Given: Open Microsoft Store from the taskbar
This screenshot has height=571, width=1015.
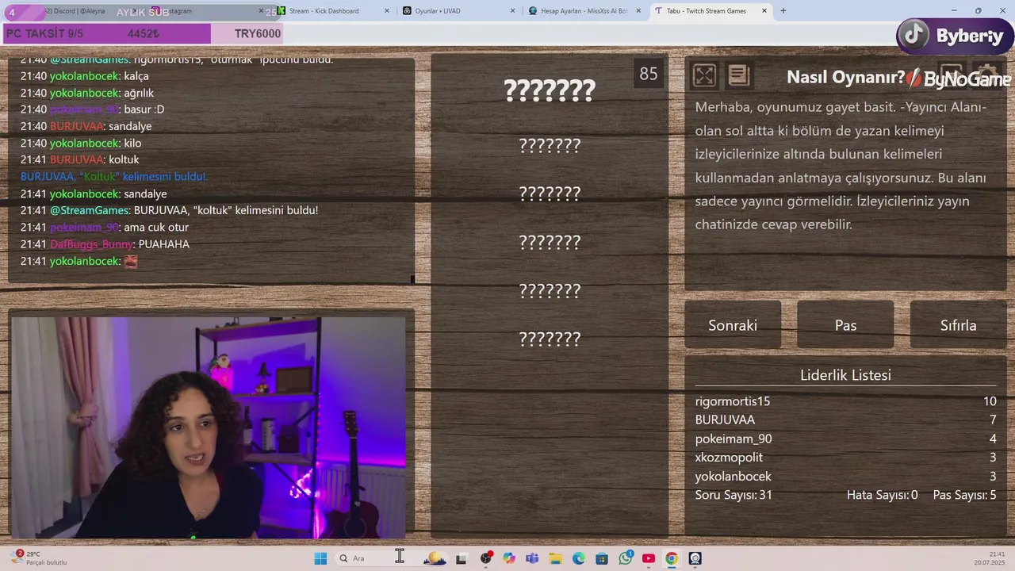Looking at the screenshot, I should tap(602, 558).
